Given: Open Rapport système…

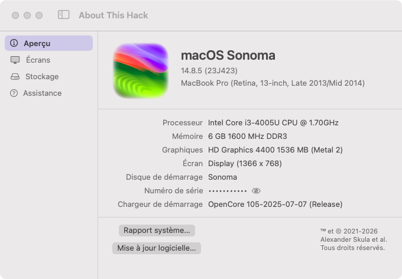Looking at the screenshot, I should [157, 231].
